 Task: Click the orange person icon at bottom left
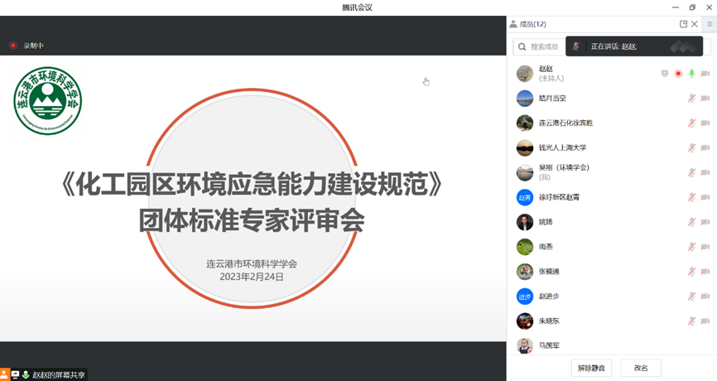(x=5, y=374)
